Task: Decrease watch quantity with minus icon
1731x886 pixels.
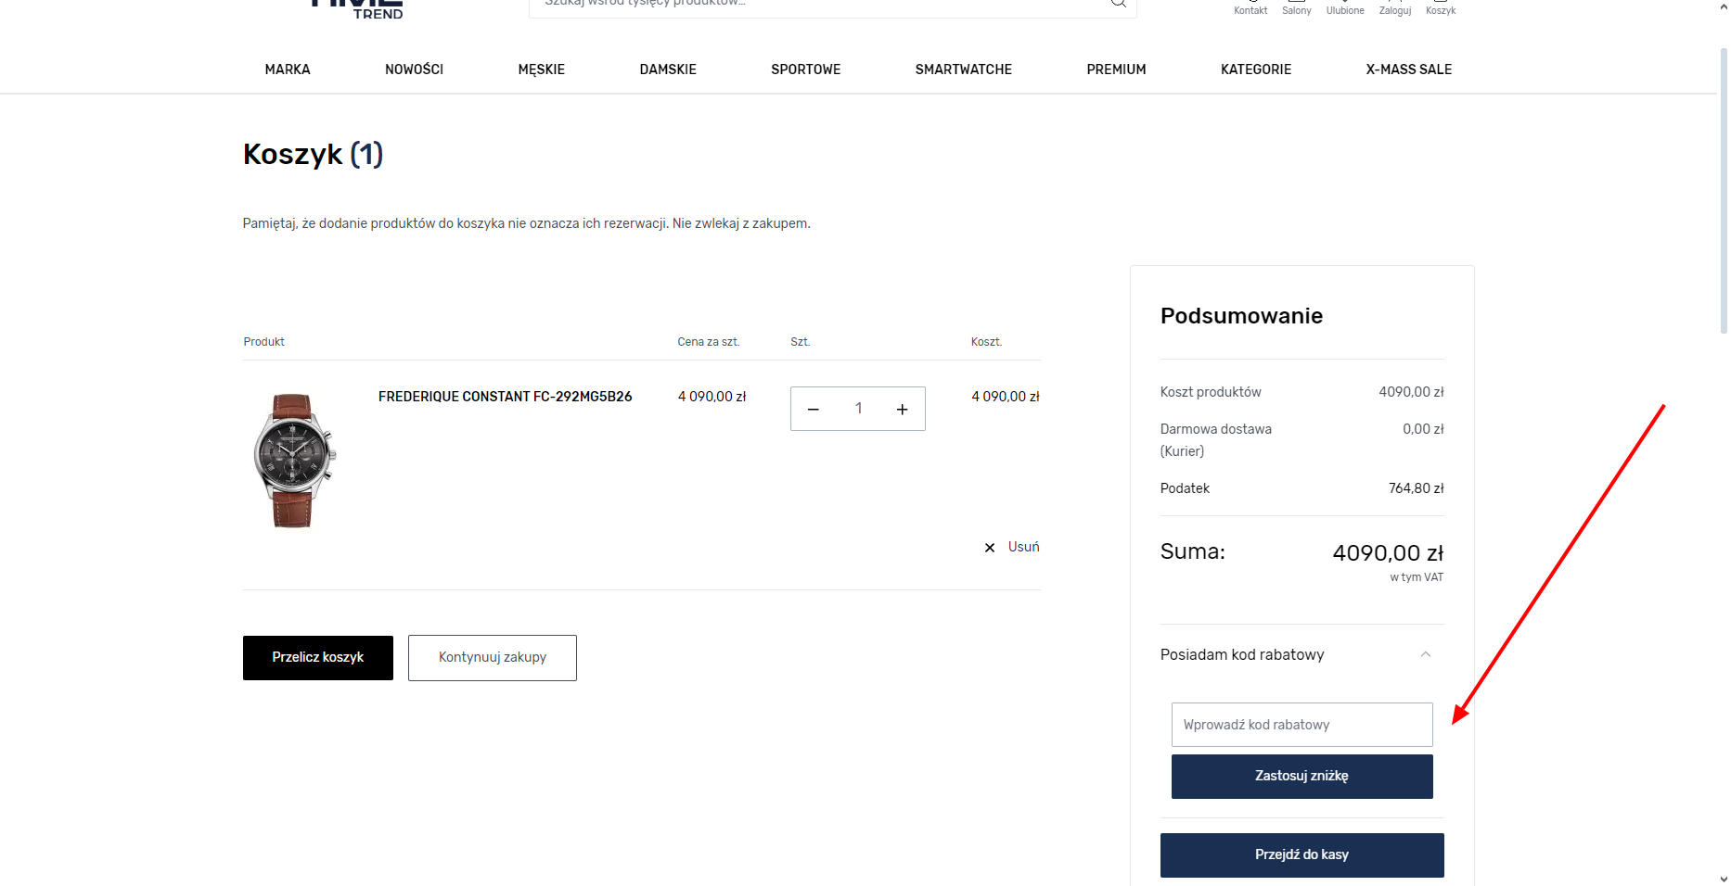Action: click(x=814, y=410)
